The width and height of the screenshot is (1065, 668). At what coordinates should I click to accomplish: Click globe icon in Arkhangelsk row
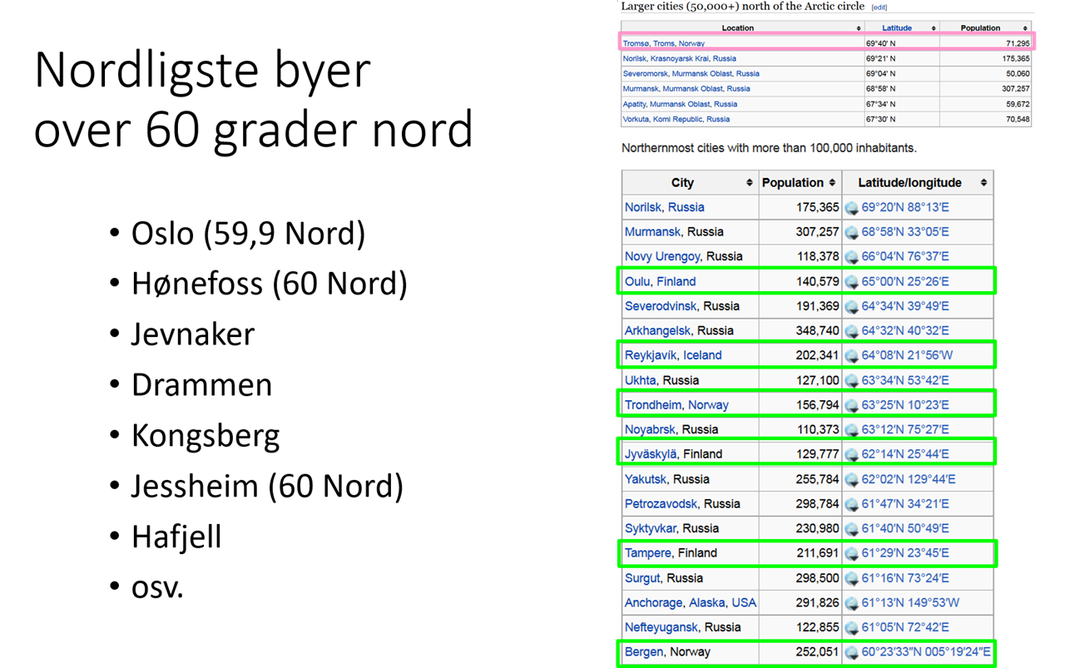point(852,331)
